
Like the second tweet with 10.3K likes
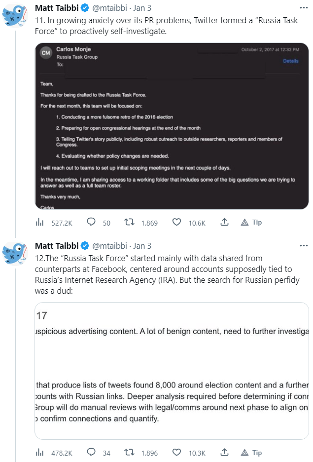[x=176, y=453]
